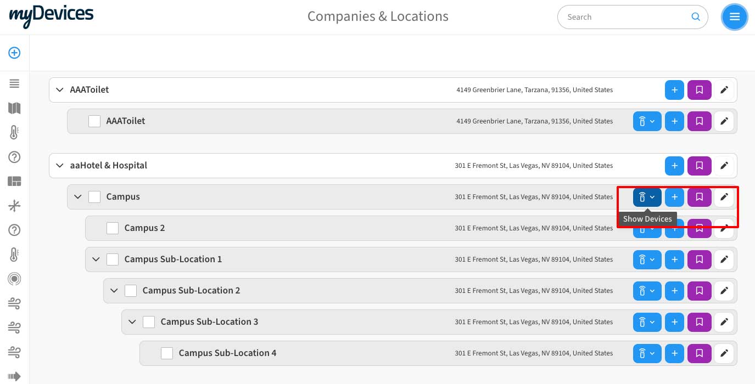Click the top airflow sensor icon in sidebar
755x384 pixels.
14,303
